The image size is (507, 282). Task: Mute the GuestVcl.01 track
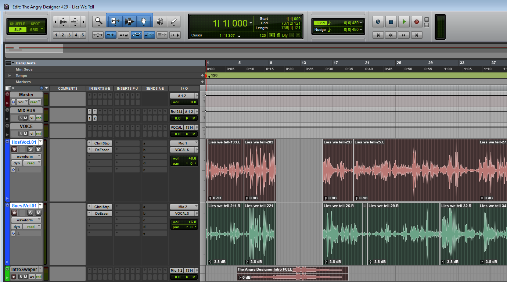click(38, 213)
